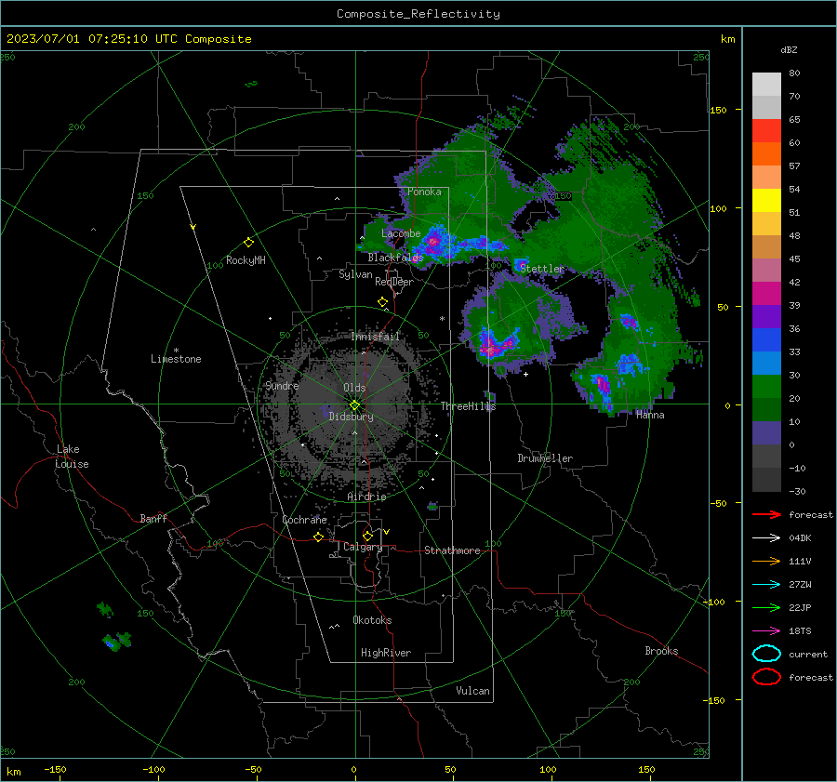Click the Sylvan town label
The height and width of the screenshot is (782, 837).
point(355,274)
